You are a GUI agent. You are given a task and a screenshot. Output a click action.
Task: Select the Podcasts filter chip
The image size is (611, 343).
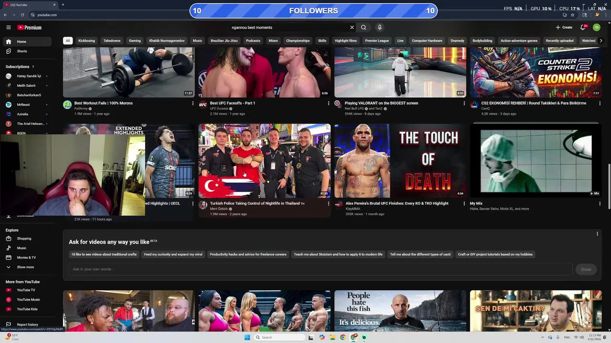coord(253,41)
